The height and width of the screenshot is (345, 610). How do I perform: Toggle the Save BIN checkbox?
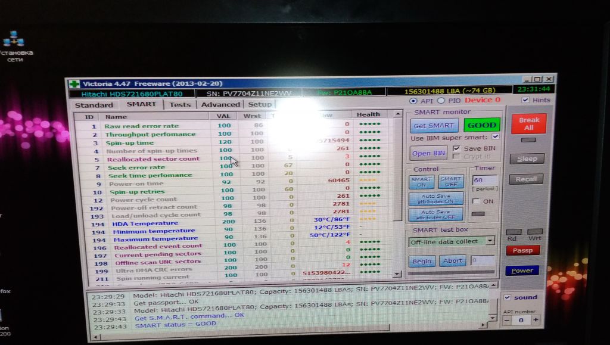456,148
